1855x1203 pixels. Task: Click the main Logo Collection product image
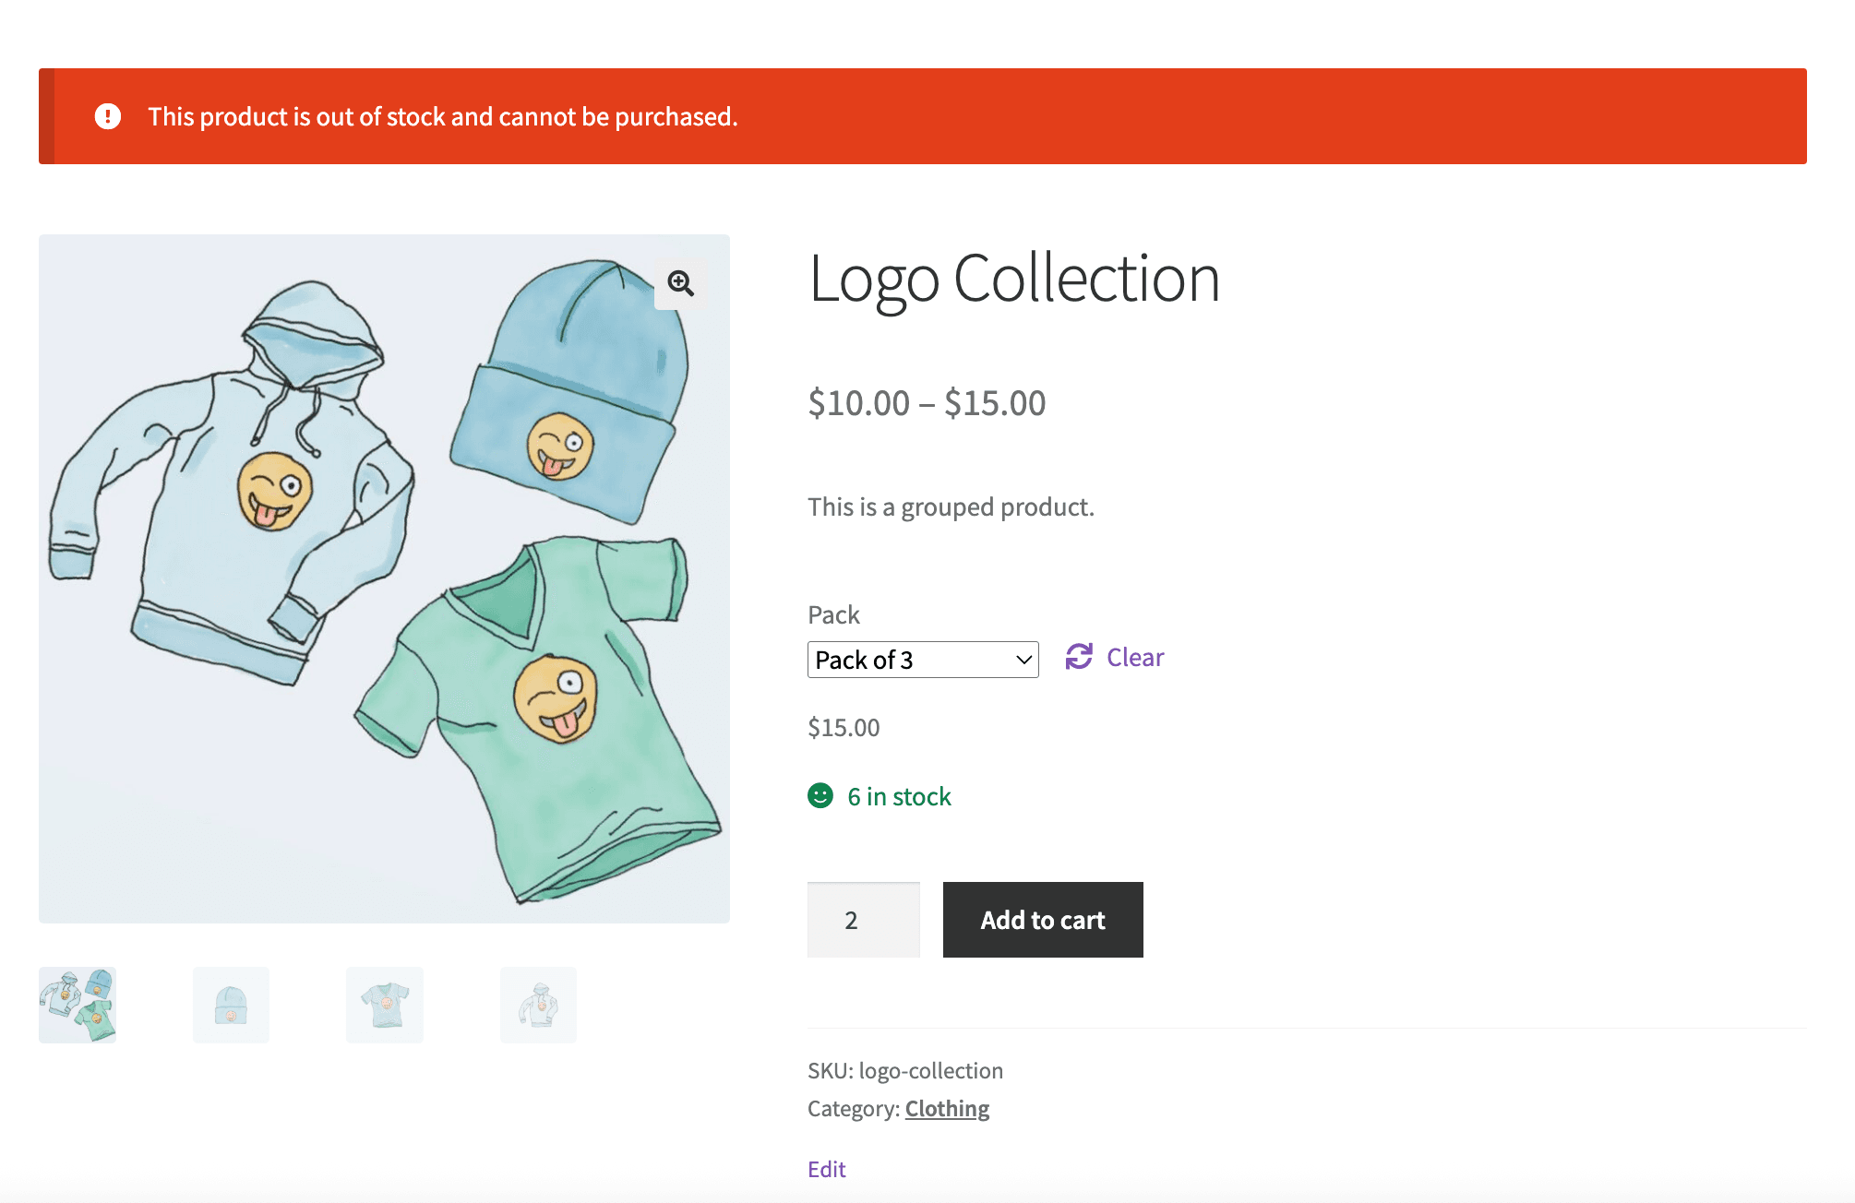click(384, 578)
